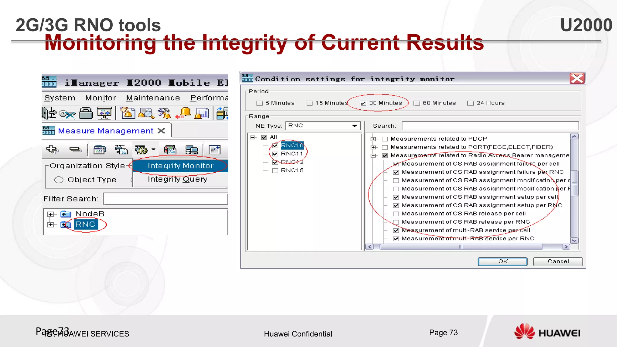Click the padlock lock-terminal icon

(86, 113)
